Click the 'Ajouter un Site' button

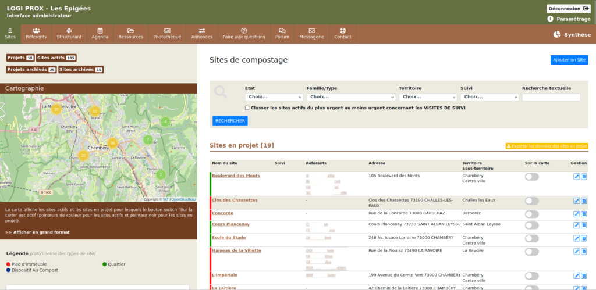pyautogui.click(x=569, y=60)
